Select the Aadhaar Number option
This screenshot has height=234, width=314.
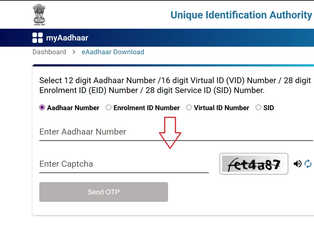[x=42, y=108]
